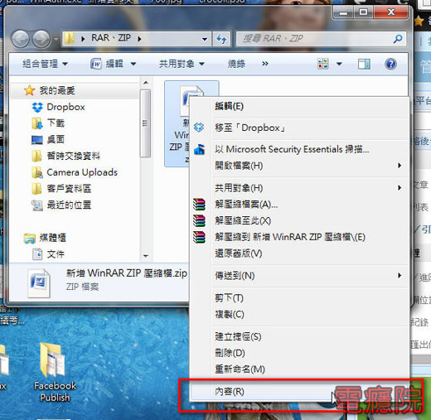
Task: Click the 桌面 icon in sidebar
Action: (37, 140)
